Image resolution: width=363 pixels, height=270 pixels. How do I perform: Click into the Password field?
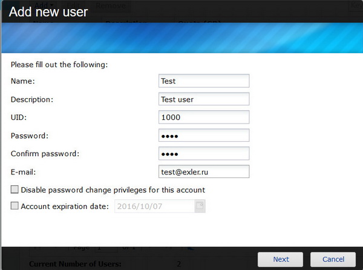[x=204, y=136]
